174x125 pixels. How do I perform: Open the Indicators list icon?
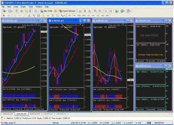pos(116,11)
